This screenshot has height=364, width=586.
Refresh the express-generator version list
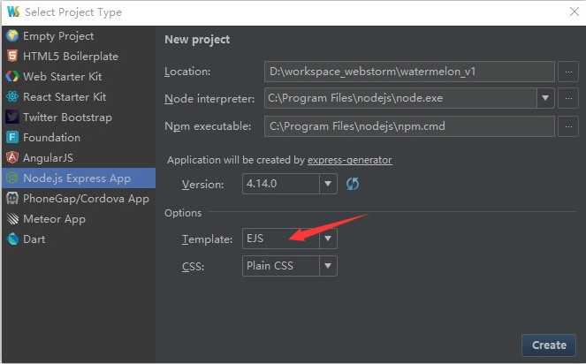[x=353, y=184]
